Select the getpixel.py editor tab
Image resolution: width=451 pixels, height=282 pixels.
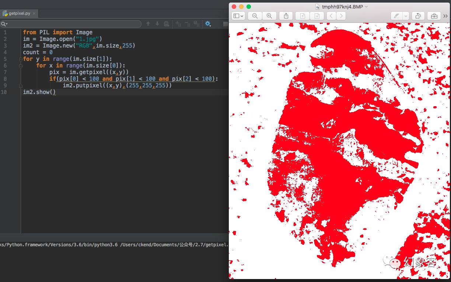point(18,13)
